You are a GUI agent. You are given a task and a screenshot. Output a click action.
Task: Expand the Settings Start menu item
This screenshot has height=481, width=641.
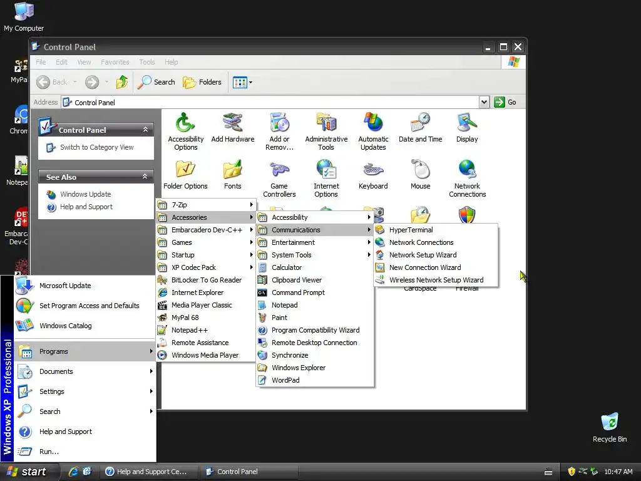(x=85, y=391)
